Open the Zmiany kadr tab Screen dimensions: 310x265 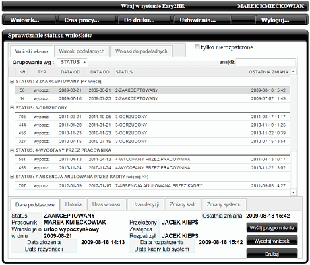coord(183,204)
